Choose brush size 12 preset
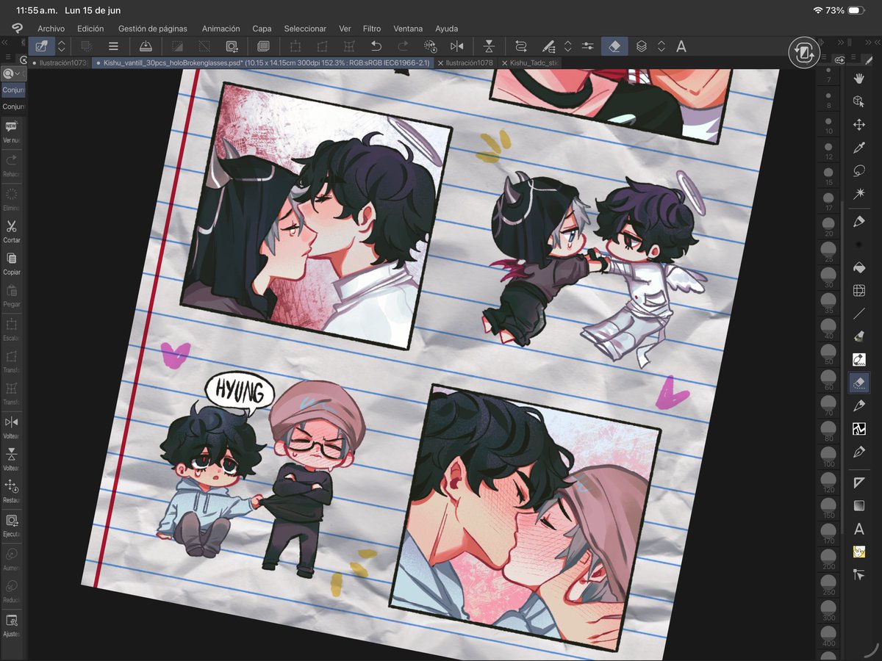The image size is (882, 661). [828, 150]
